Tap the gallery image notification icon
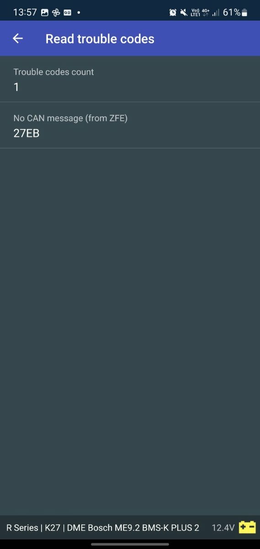 [45, 12]
